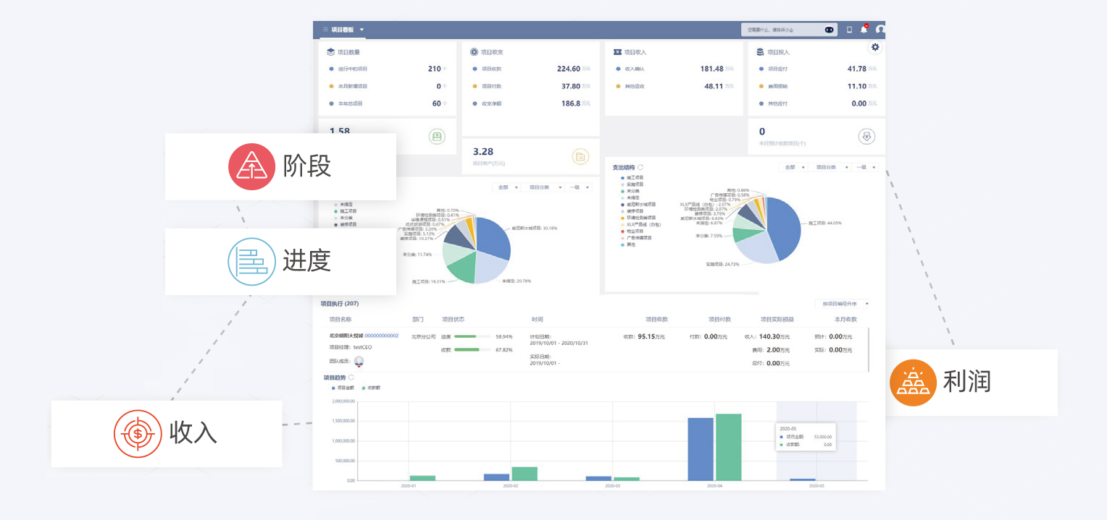Click the 阶段 feature card
The height and width of the screenshot is (520, 1107).
coord(280,166)
